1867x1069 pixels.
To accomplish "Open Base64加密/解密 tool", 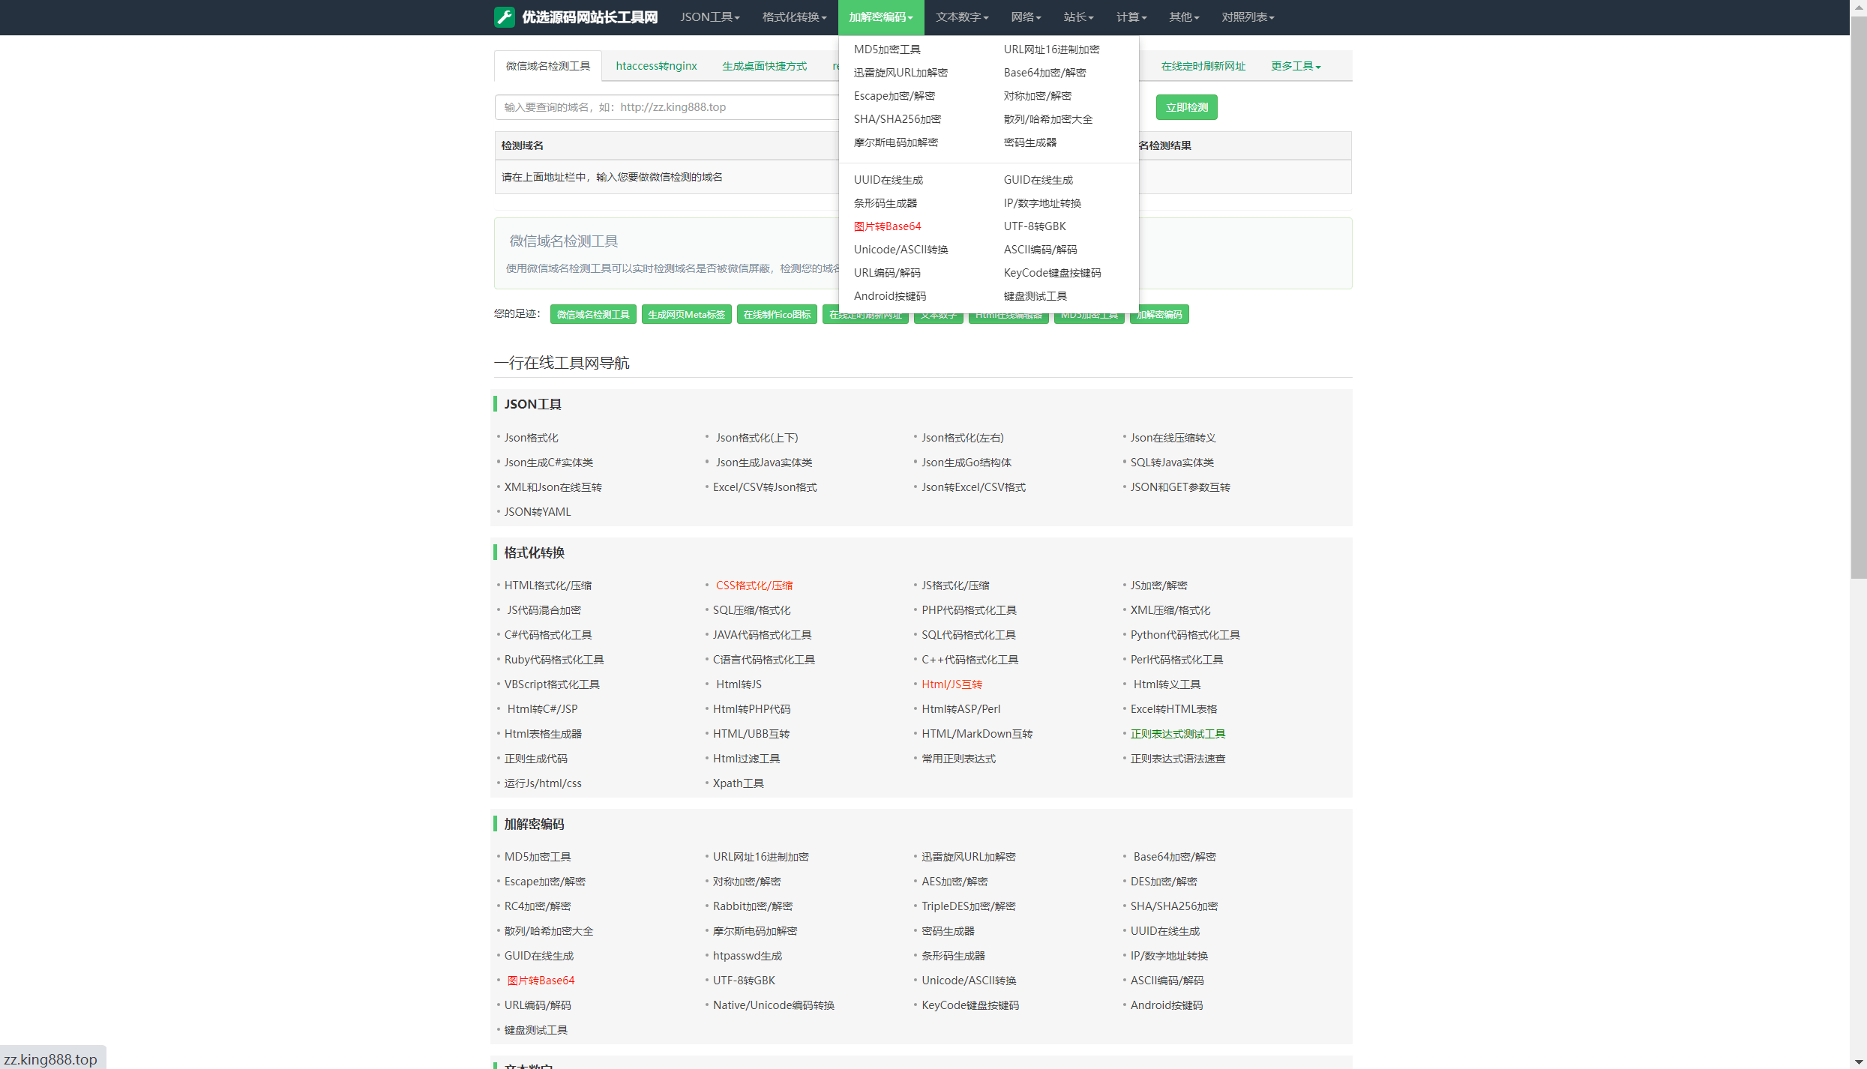I will [x=1044, y=72].
